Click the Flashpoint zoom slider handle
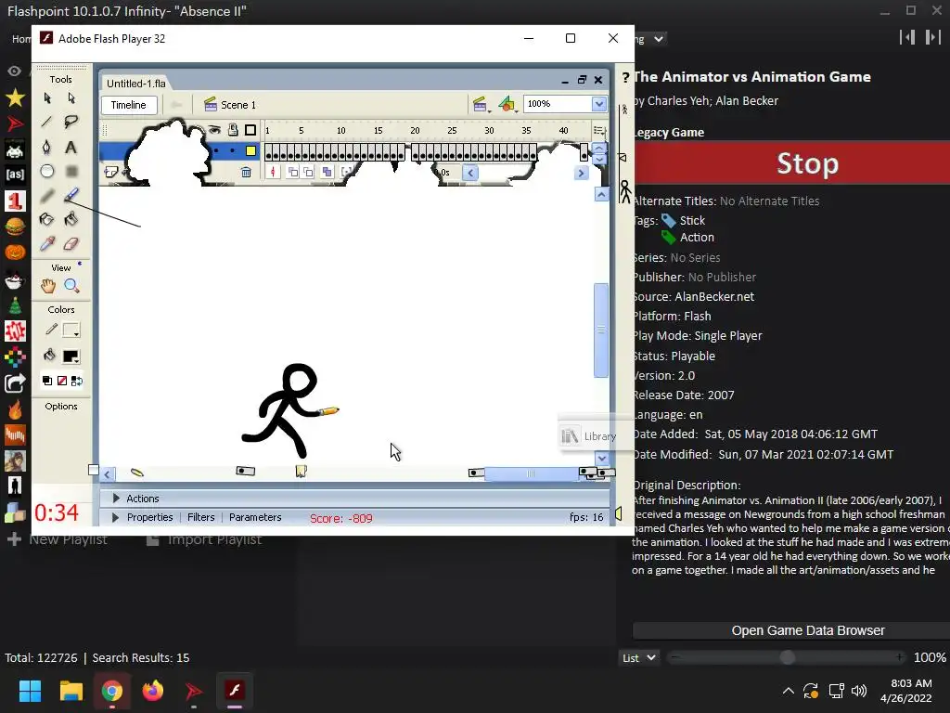950x713 pixels. [x=787, y=658]
